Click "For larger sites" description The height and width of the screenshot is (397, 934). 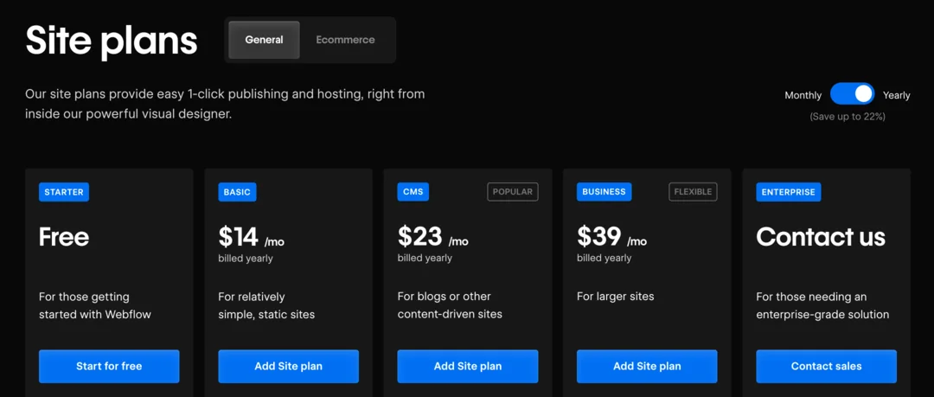[616, 297]
